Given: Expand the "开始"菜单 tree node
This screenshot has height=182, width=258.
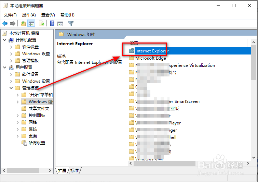Looking at the screenshot, I should coord(18,95).
